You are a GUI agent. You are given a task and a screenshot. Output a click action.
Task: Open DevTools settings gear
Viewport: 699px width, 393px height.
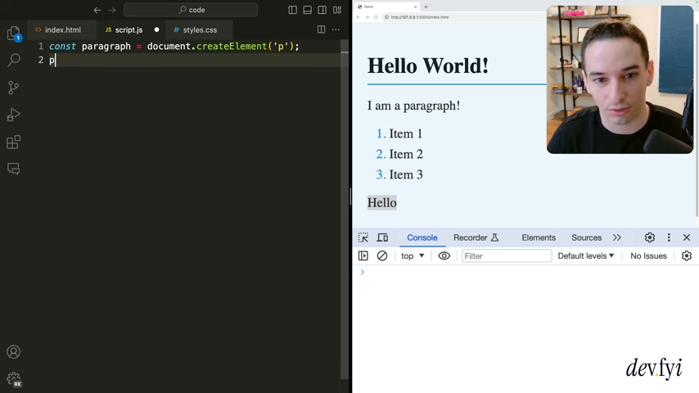tap(650, 237)
